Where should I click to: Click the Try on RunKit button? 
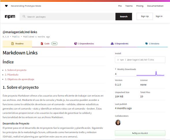click(x=140, y=133)
